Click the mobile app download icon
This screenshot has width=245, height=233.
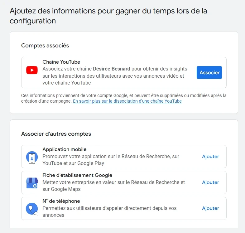(32, 158)
